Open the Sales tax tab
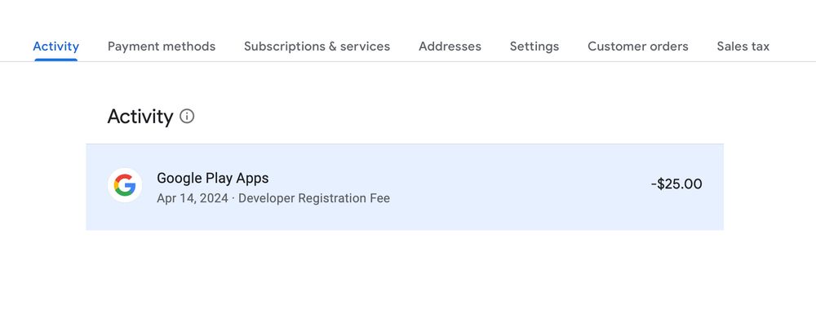Image resolution: width=816 pixels, height=310 pixels. (x=743, y=46)
